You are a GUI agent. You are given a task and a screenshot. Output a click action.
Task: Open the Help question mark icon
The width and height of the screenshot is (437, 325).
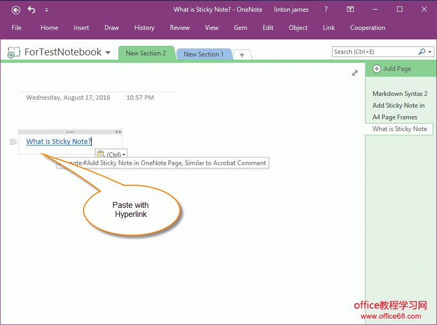(326, 10)
